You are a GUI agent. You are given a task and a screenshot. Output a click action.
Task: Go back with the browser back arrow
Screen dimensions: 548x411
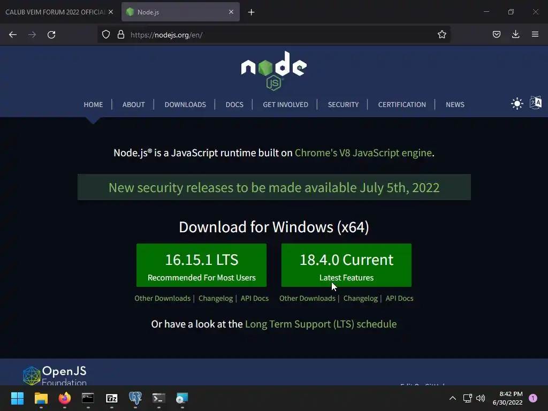pos(13,35)
